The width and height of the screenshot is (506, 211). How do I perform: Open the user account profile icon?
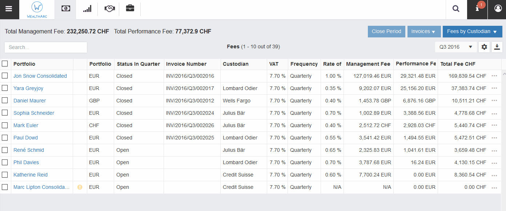[498, 9]
